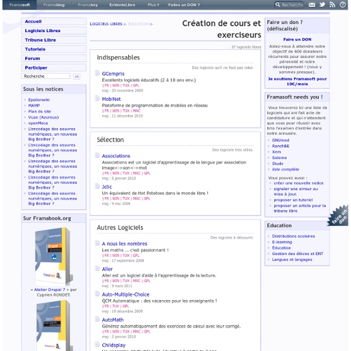Click the document icon beside AutoMath
This screenshot has height=351, width=351.
(x=97, y=319)
